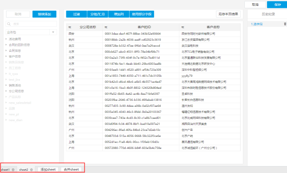Open field type icon for 客户名称 column
Screen dimensions: 287x173
tap(183, 27)
